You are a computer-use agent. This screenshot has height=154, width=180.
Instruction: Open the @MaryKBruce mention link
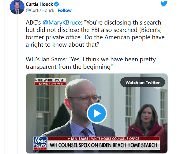tap(62, 22)
